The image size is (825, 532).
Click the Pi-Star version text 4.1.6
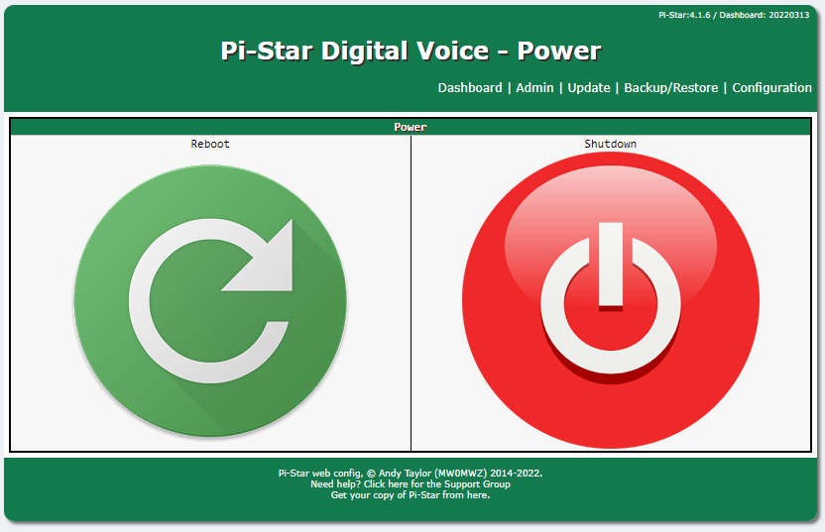pos(684,15)
